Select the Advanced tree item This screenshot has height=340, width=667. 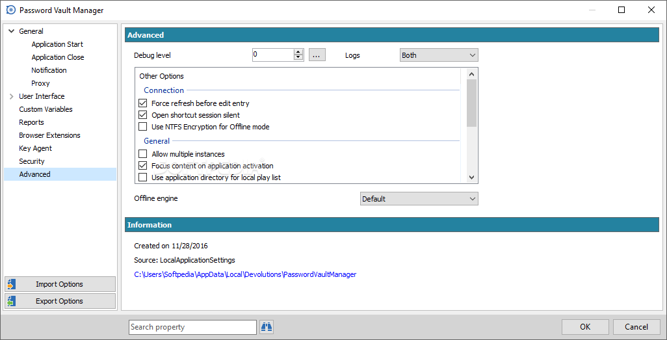(60, 174)
